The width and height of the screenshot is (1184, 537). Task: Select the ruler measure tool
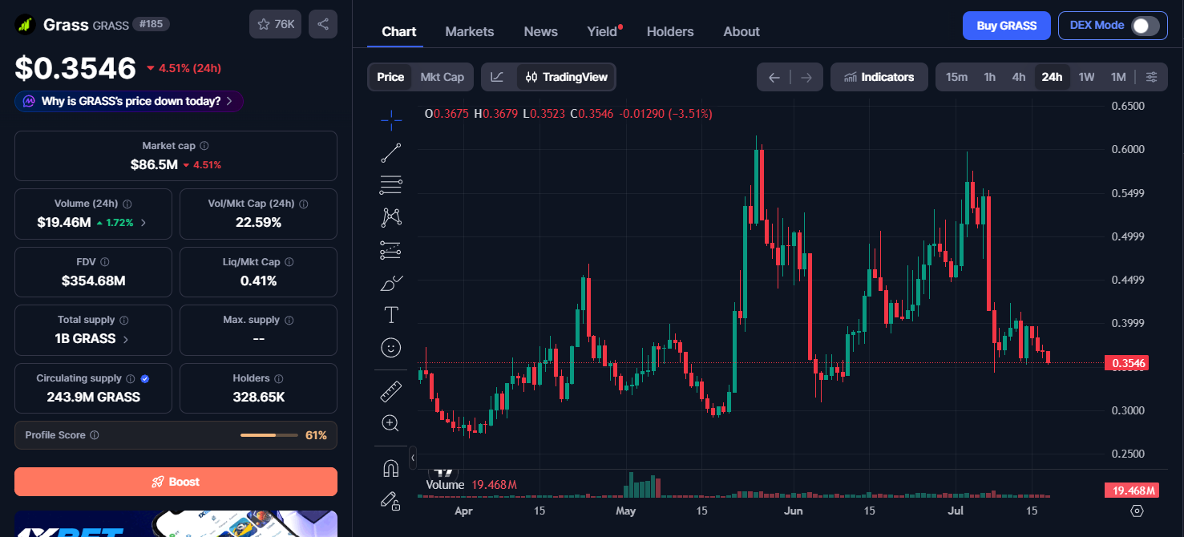pos(391,391)
